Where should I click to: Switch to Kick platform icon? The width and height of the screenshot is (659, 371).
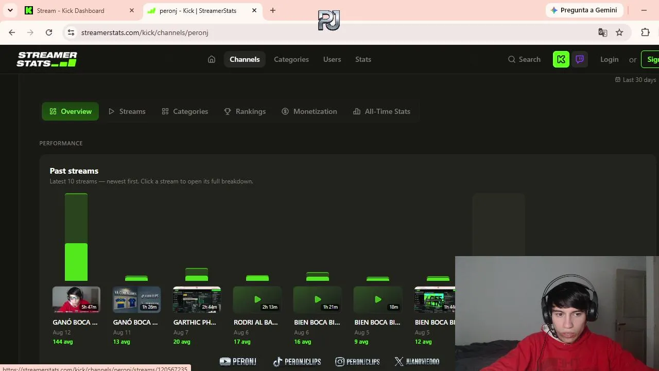click(x=561, y=59)
